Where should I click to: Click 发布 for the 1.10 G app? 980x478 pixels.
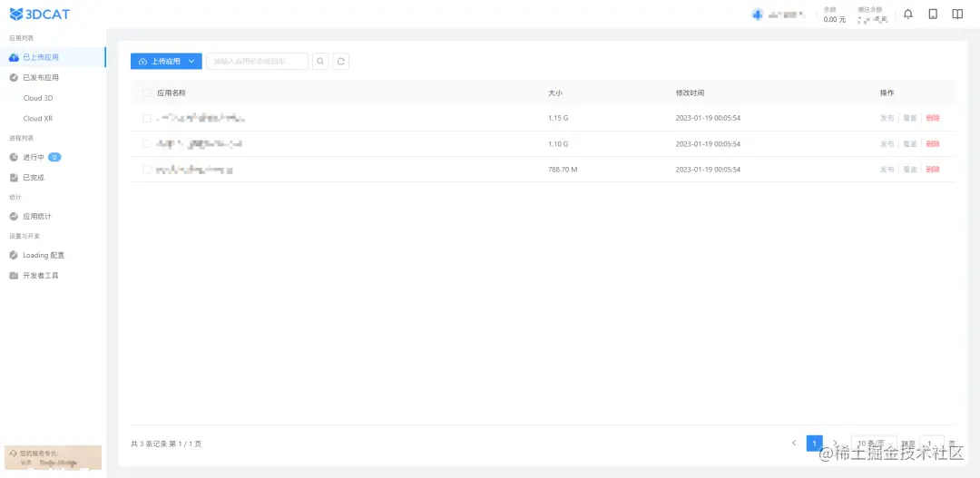point(887,143)
